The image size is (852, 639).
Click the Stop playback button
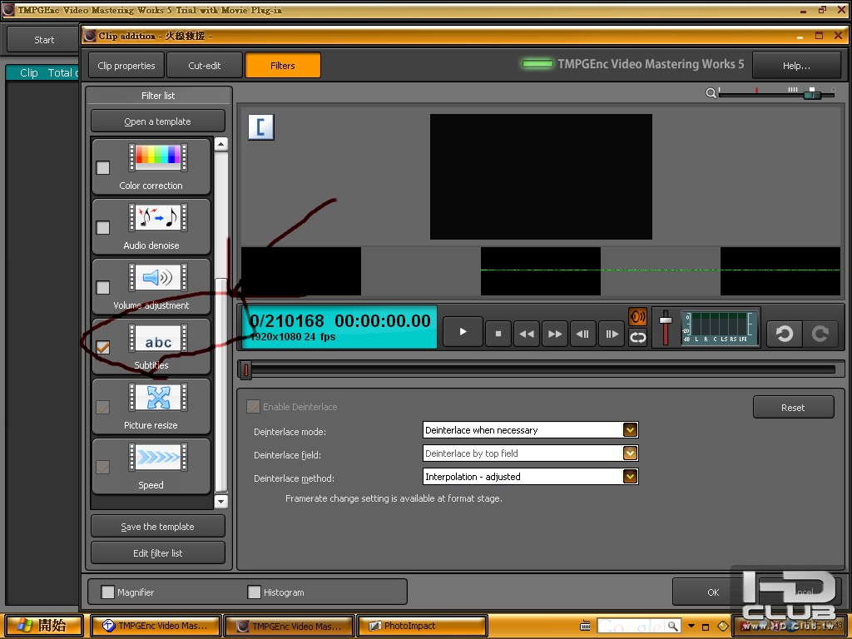[498, 333]
